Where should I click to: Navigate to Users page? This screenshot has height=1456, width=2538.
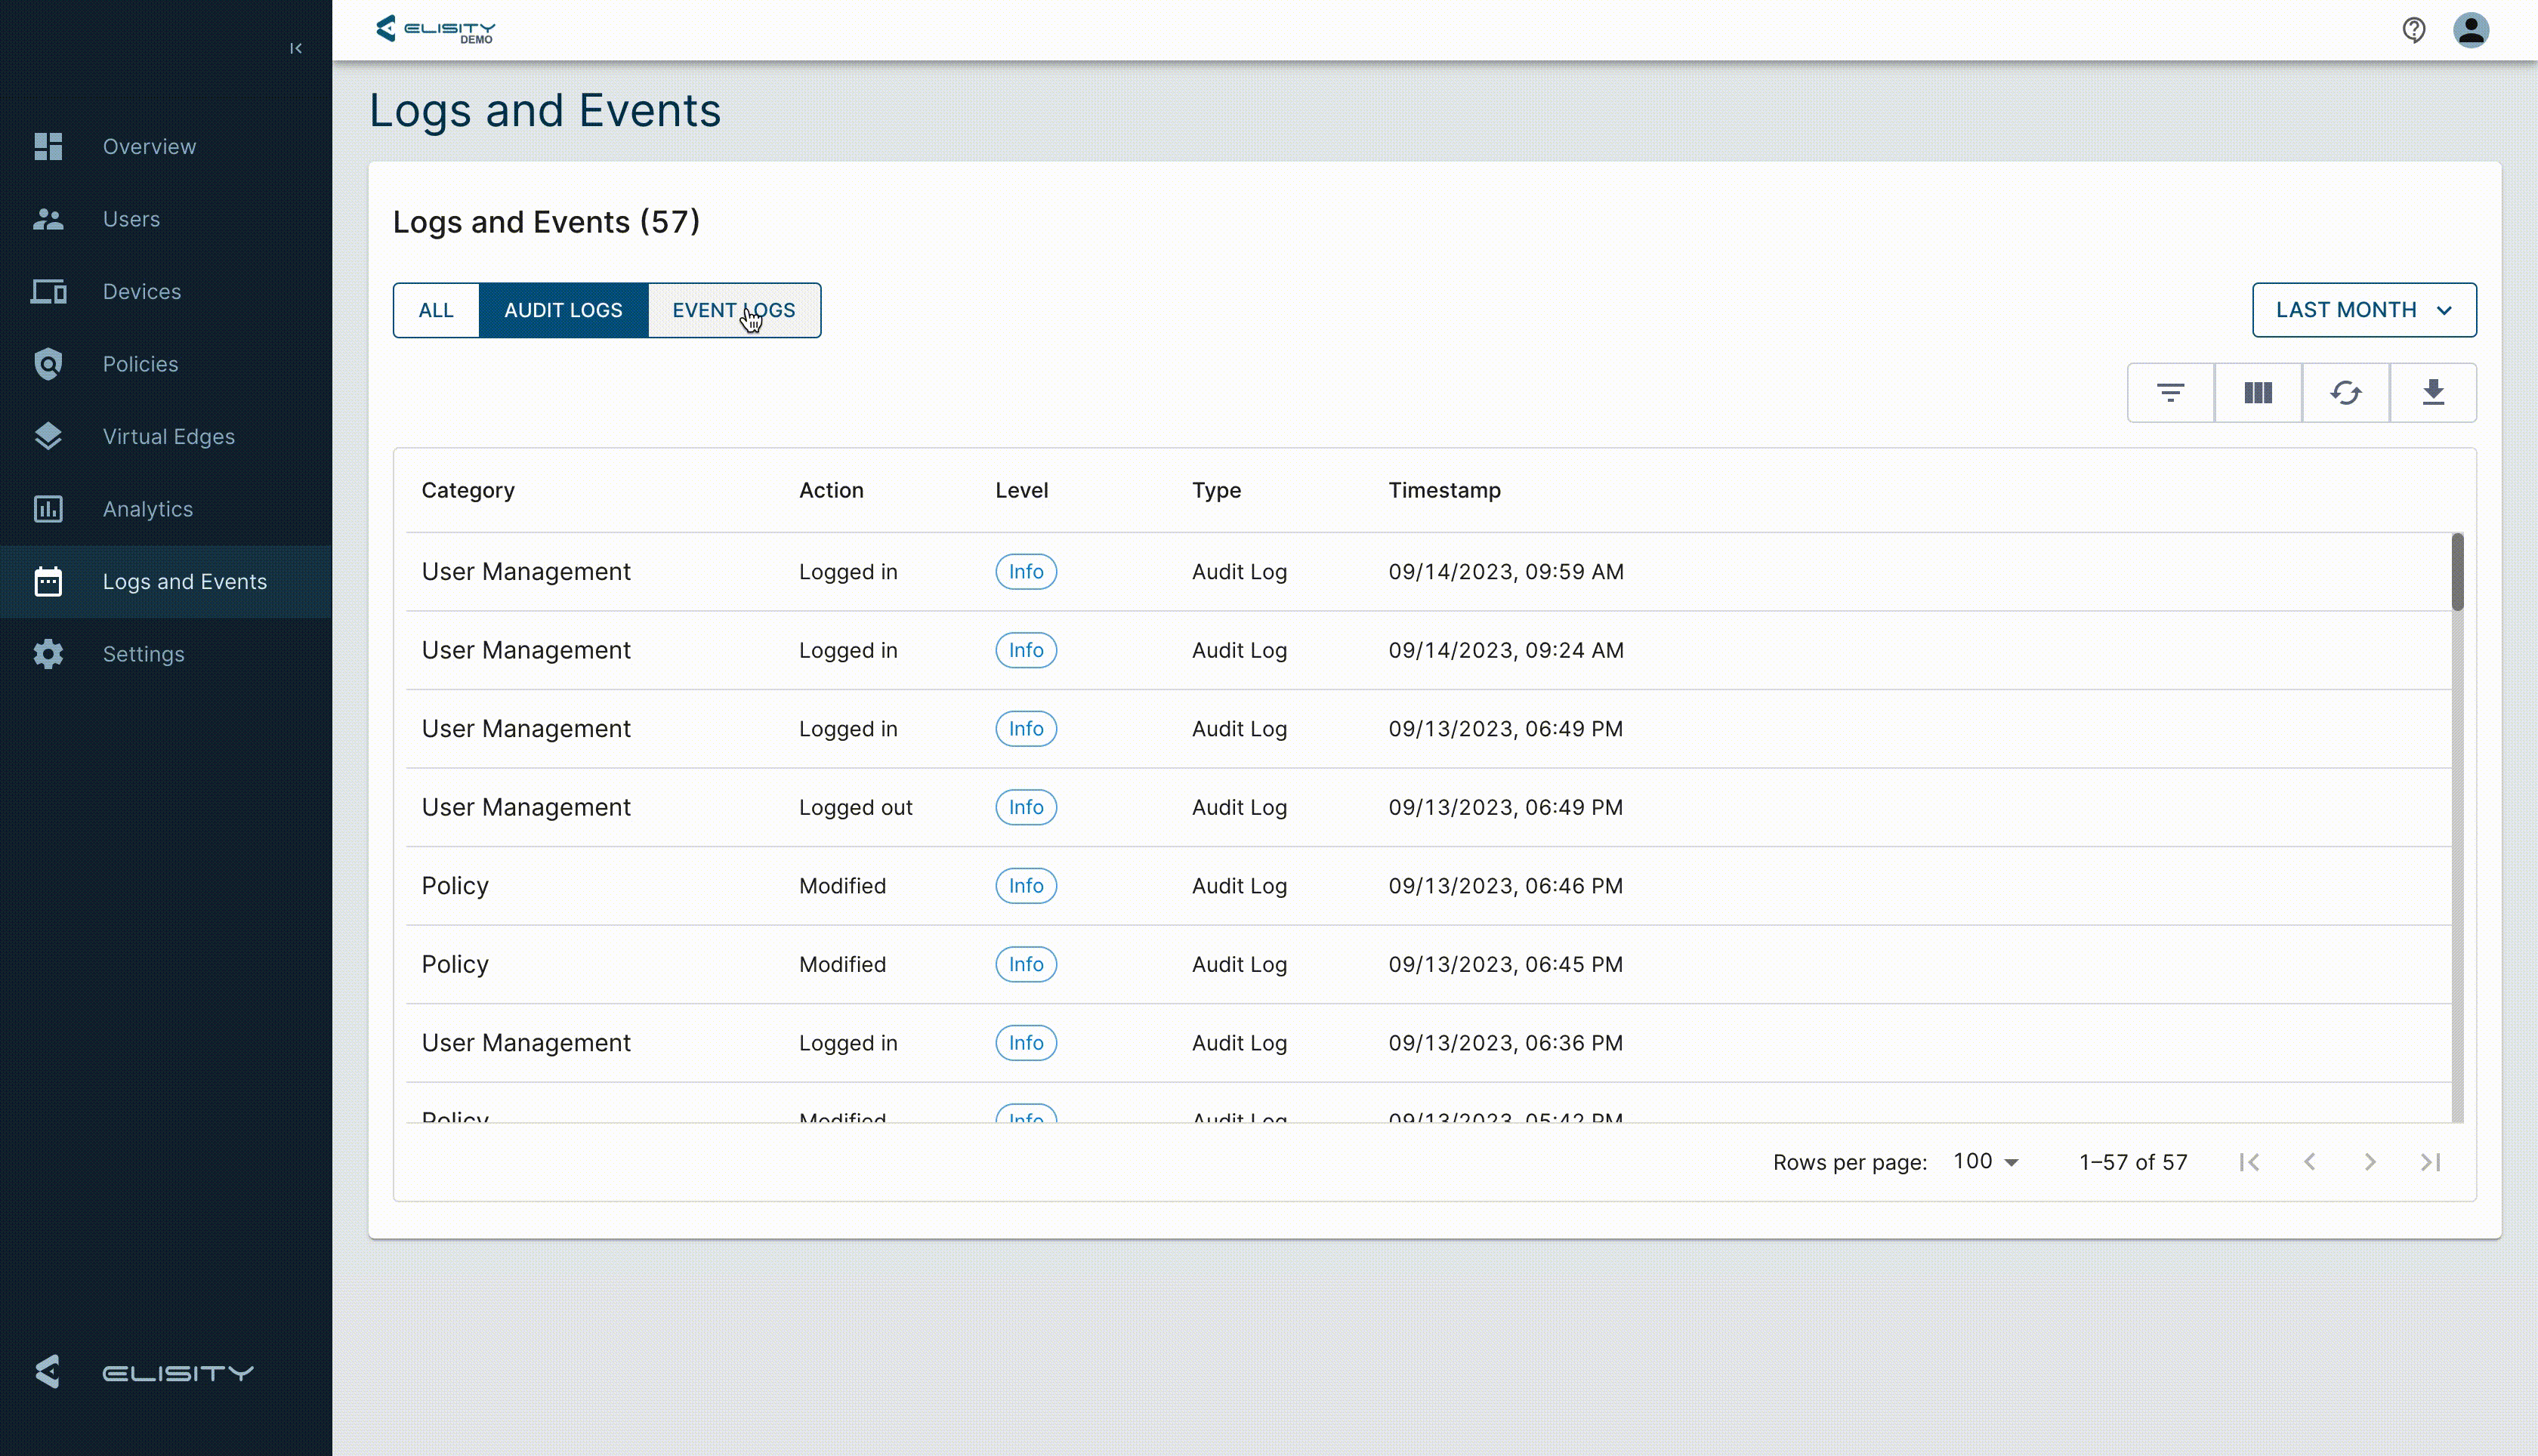tap(166, 219)
